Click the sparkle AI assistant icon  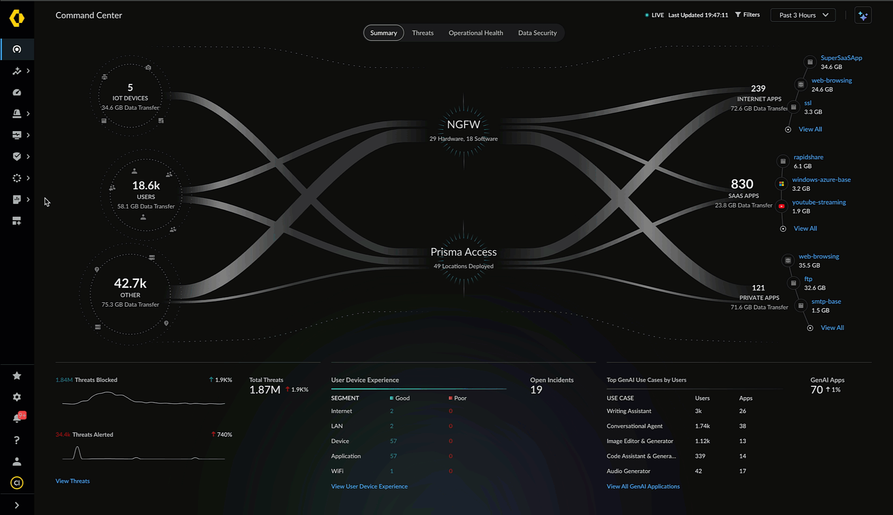click(x=863, y=15)
